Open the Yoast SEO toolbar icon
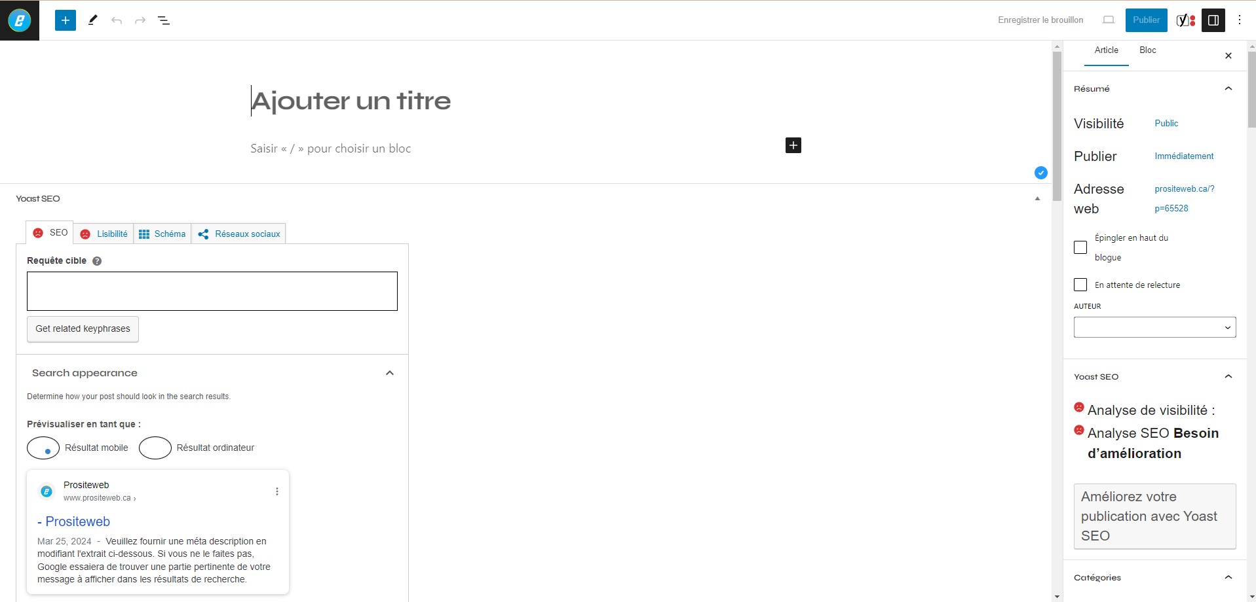1256x602 pixels. click(1186, 20)
